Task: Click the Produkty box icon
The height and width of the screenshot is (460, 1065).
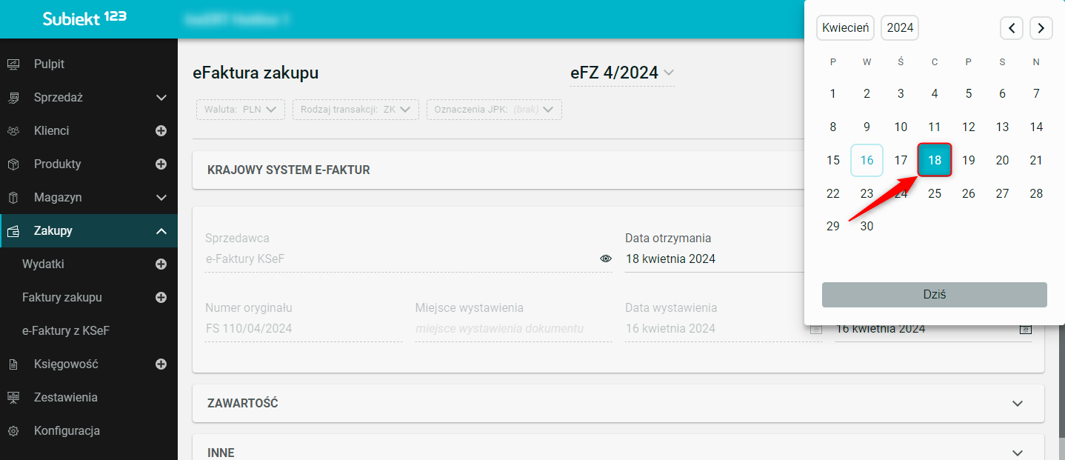Action: 13,164
